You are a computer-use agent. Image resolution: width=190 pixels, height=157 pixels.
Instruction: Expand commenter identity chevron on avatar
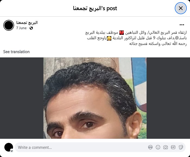12,151
